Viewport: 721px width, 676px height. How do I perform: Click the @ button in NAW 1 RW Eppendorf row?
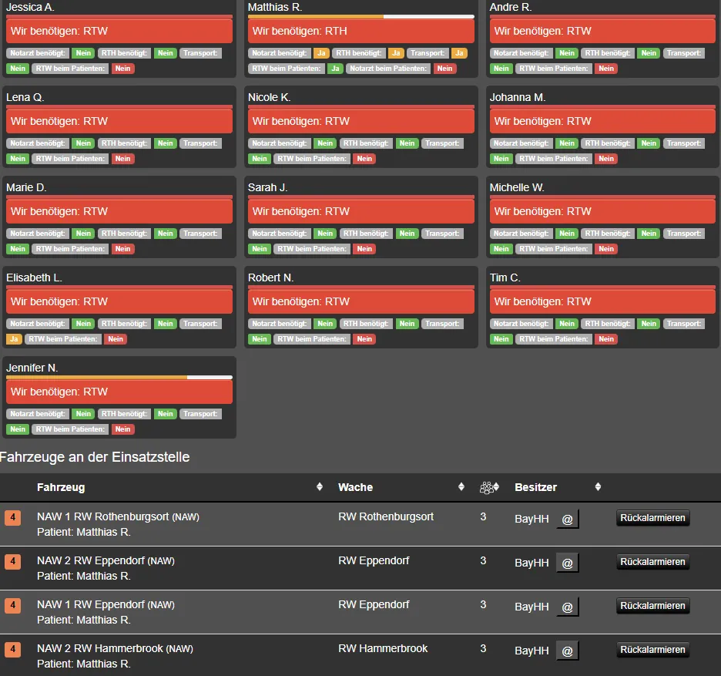(568, 607)
